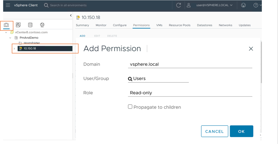Open the Networking inventory view icon
Image resolution: width=278 pixels, height=144 pixels.
coord(42,25)
